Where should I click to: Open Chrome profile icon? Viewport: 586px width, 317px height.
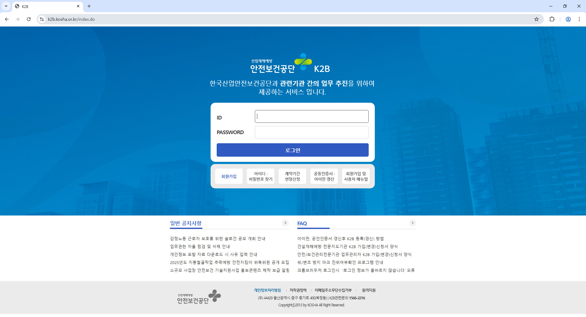[568, 19]
